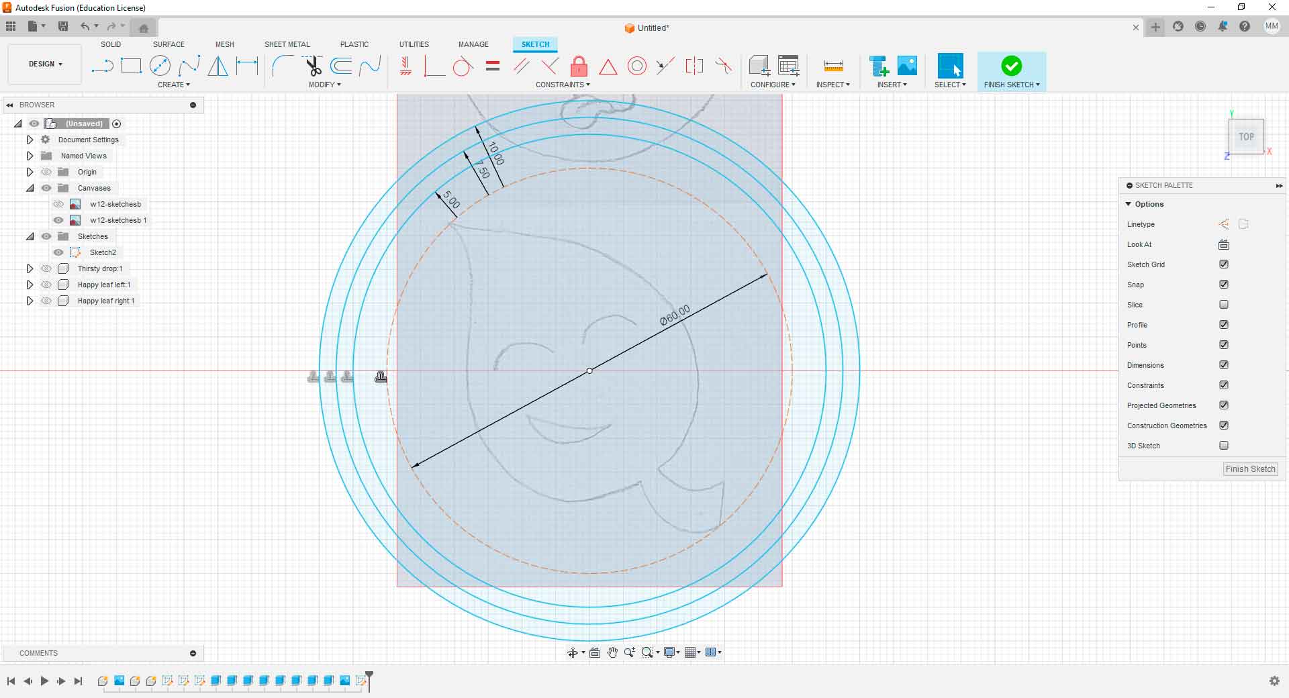The width and height of the screenshot is (1289, 698).
Task: Click the Measure tool in Inspect
Action: click(x=833, y=66)
